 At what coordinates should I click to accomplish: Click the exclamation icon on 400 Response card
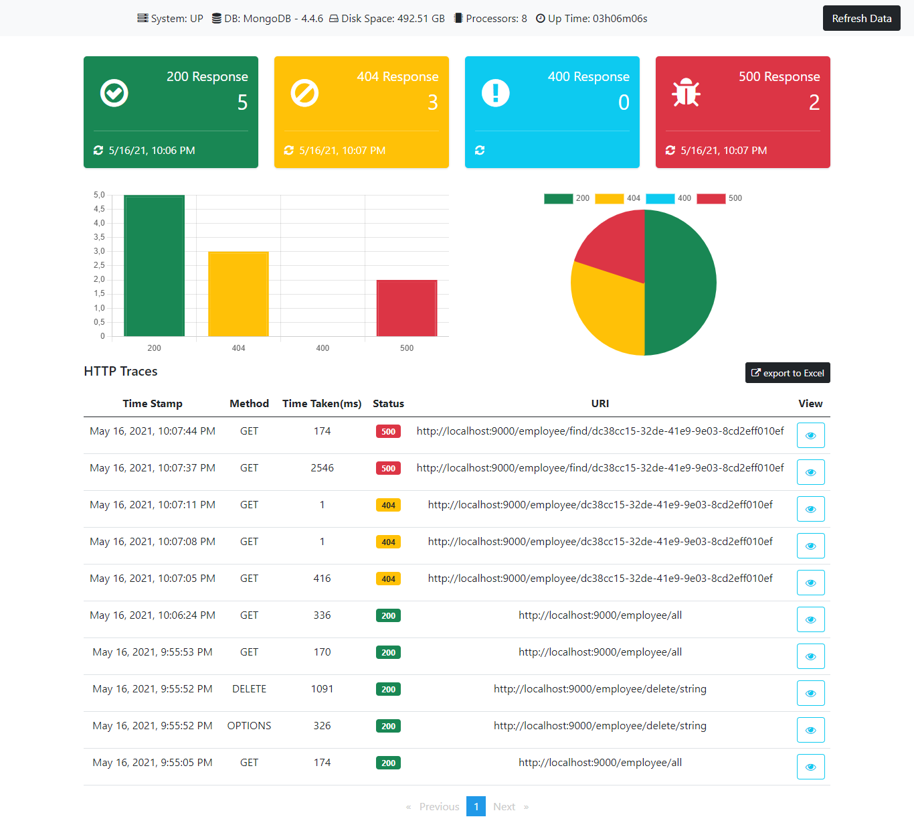pyautogui.click(x=495, y=93)
